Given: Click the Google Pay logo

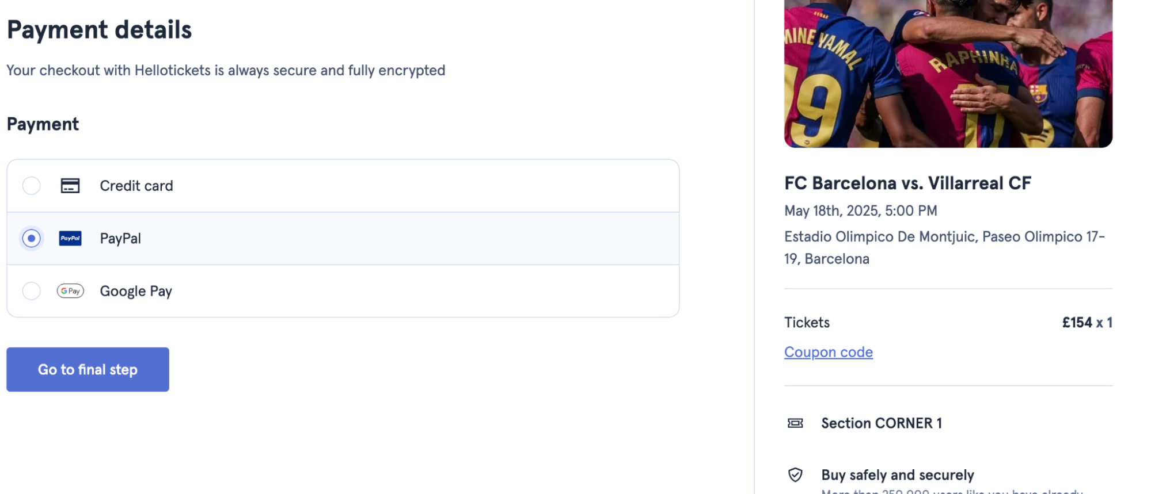Looking at the screenshot, I should coord(70,291).
